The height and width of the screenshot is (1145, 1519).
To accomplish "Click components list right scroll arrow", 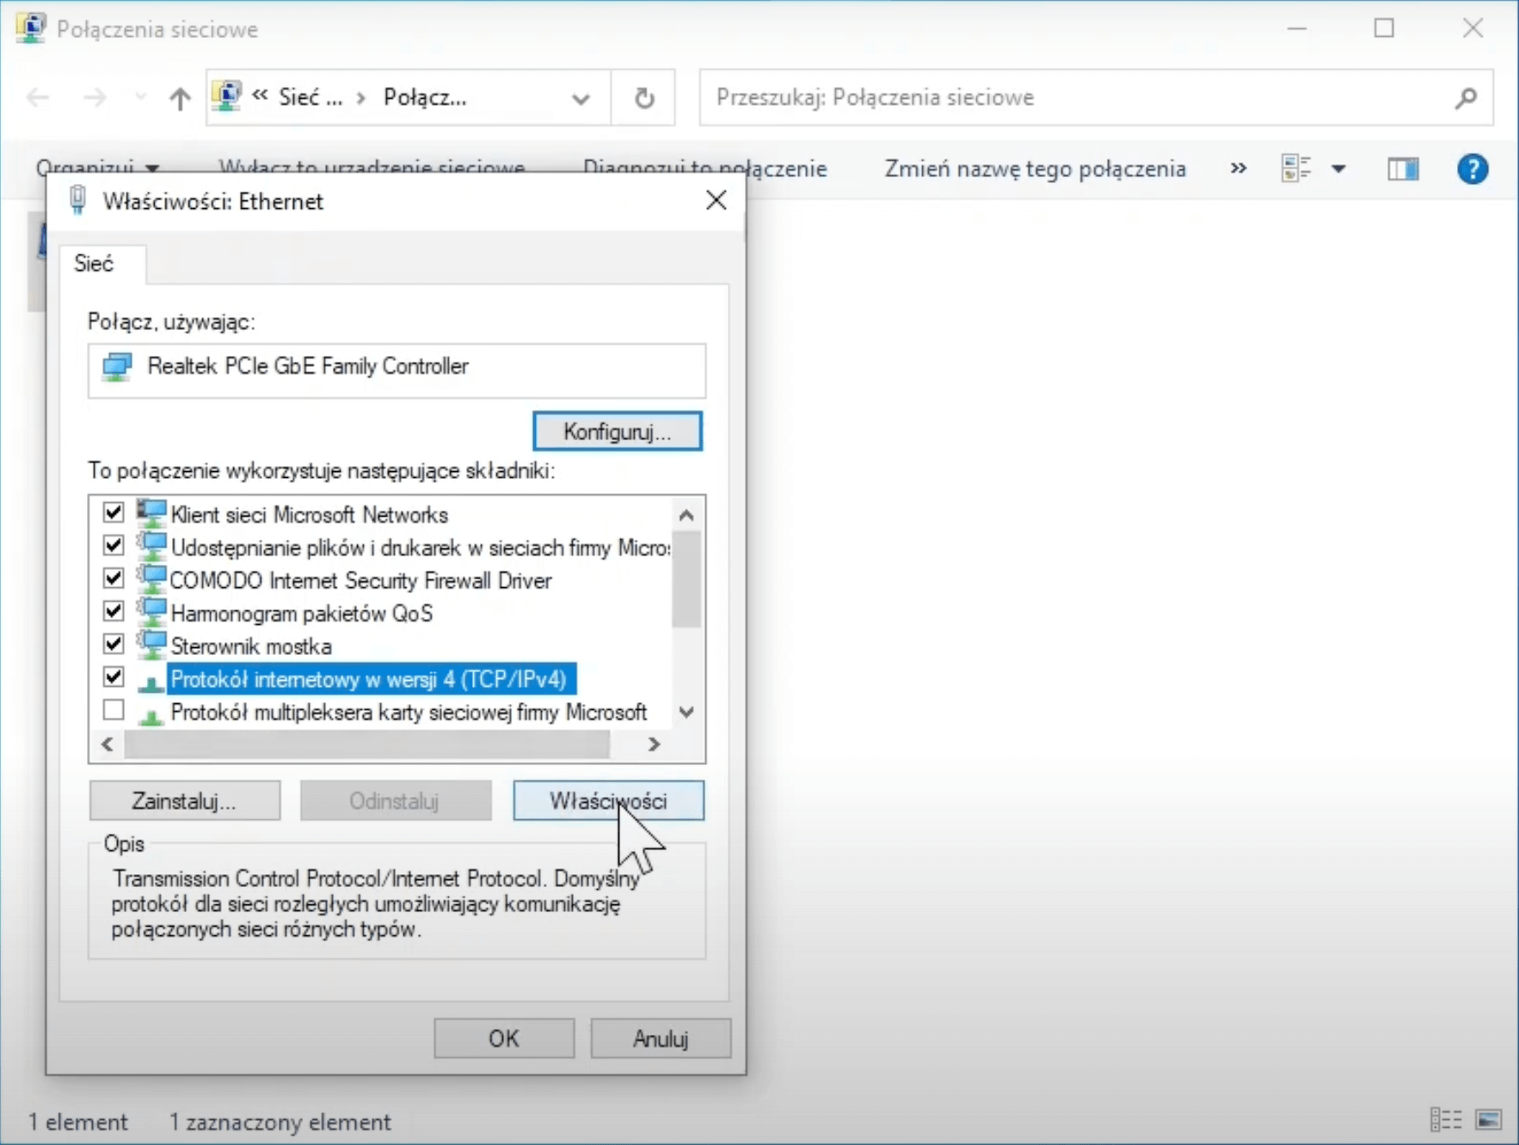I will [655, 744].
